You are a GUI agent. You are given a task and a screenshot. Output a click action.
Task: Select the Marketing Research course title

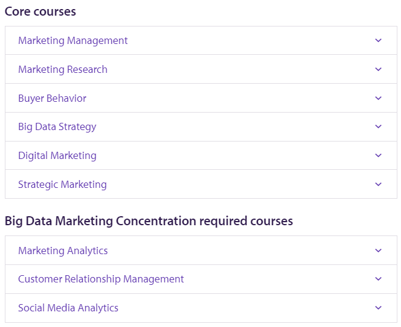click(63, 69)
